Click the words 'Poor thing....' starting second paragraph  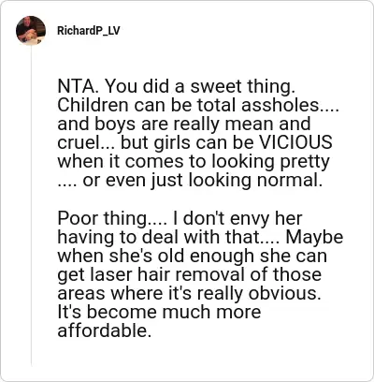pos(112,218)
